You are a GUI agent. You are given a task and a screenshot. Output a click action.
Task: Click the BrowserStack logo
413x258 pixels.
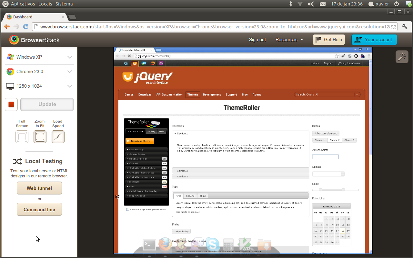coord(35,40)
